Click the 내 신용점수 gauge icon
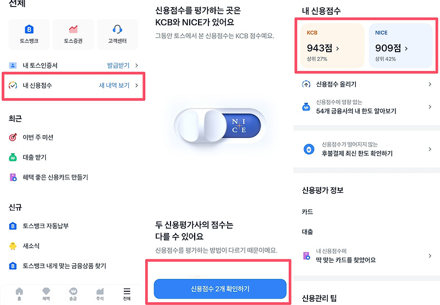 13,85
